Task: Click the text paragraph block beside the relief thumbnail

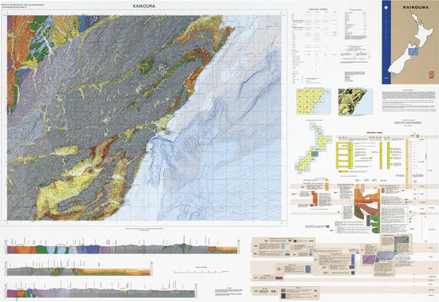Action: (x=409, y=98)
